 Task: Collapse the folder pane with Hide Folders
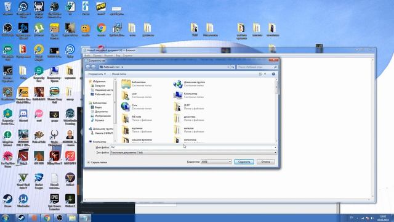(x=97, y=162)
